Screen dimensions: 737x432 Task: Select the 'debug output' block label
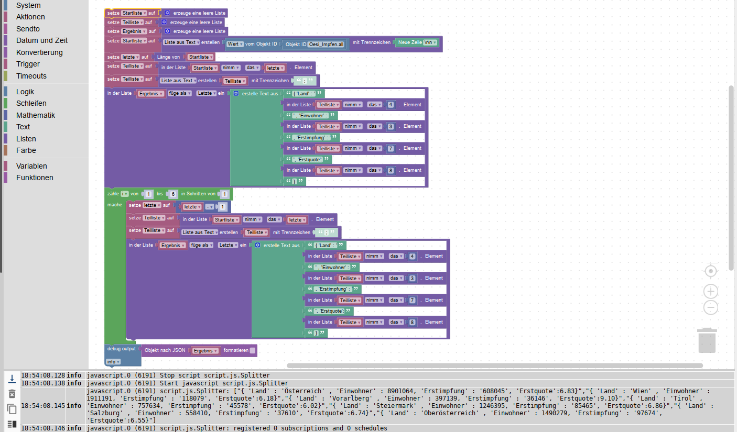click(122, 348)
